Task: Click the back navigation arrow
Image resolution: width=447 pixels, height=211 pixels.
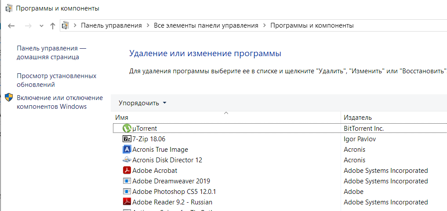Action: tap(11, 26)
